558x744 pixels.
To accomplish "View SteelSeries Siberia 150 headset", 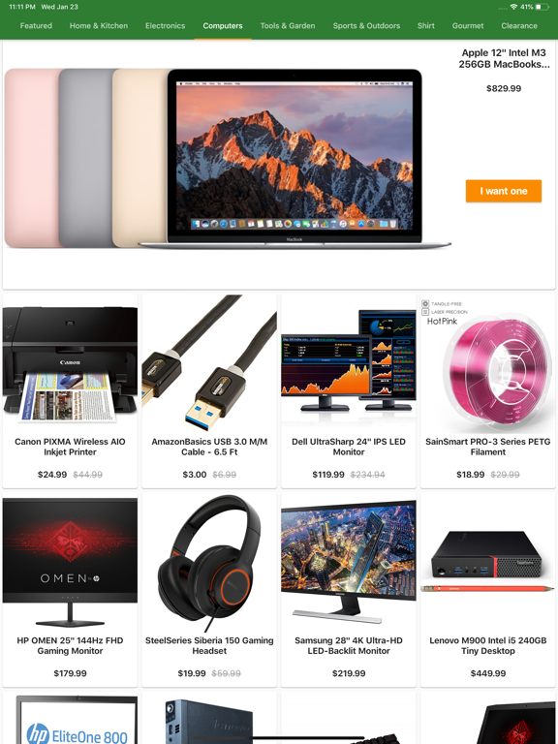I will 209,590.
